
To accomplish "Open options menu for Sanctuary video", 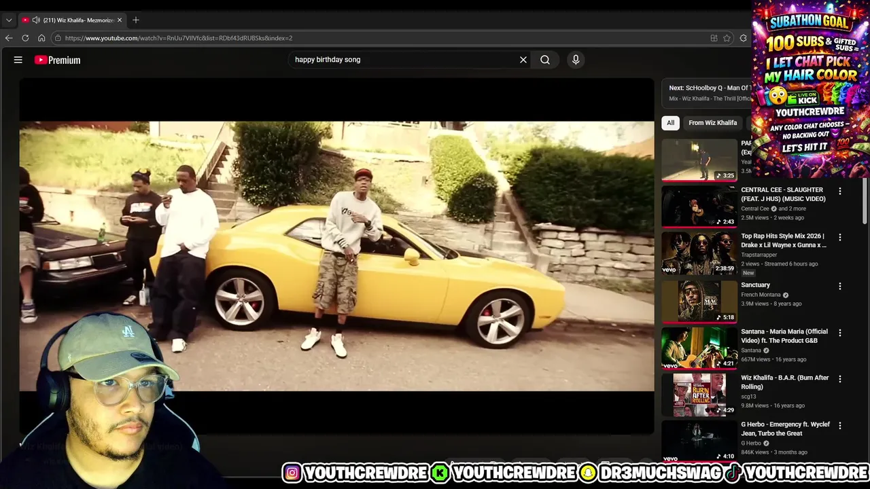I will coord(839,287).
